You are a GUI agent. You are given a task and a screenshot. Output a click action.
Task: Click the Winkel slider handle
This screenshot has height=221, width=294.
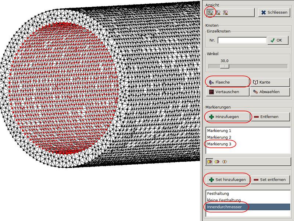click(225, 66)
